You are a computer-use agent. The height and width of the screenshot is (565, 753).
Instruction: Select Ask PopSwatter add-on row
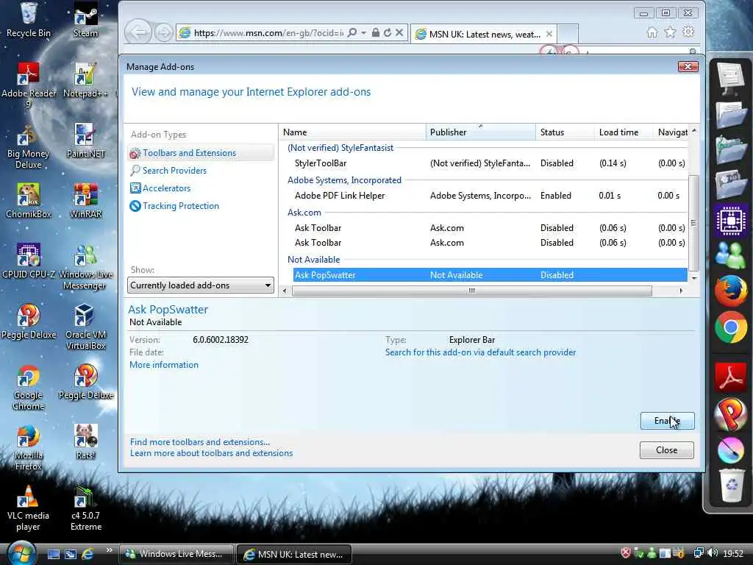click(x=490, y=275)
